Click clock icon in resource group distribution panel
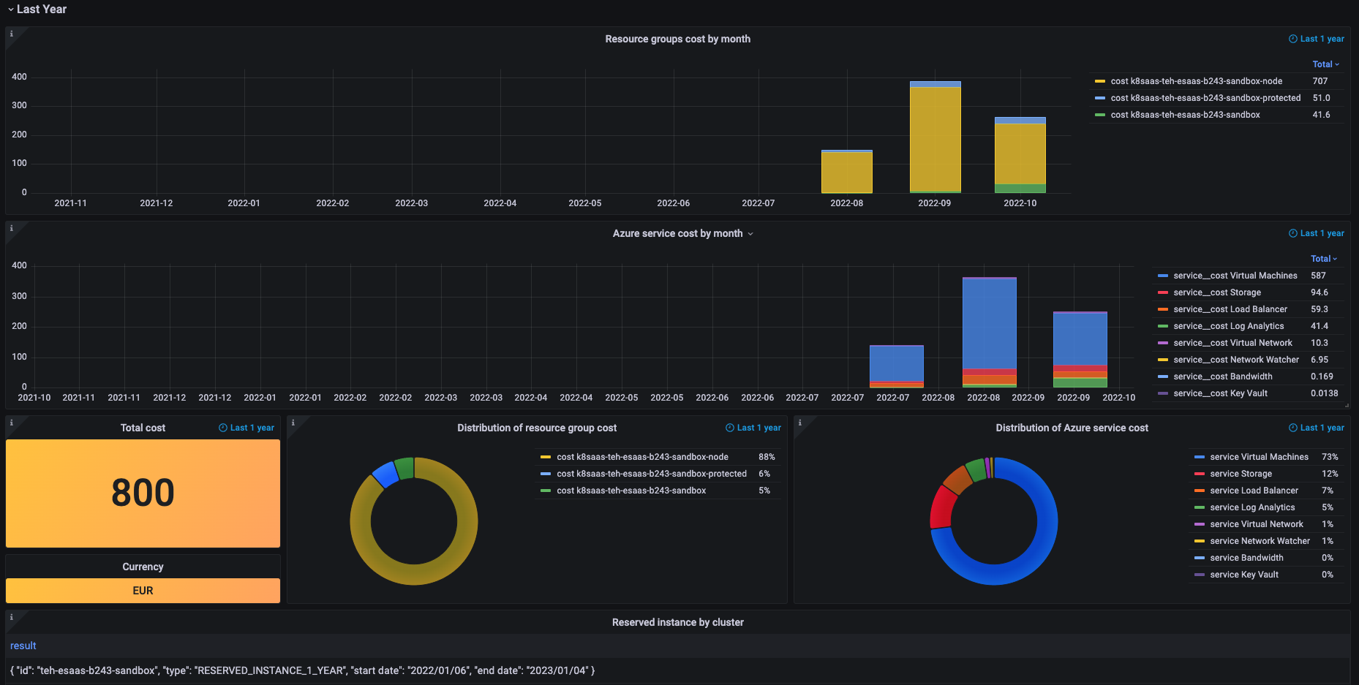The image size is (1359, 685). [x=729, y=428]
